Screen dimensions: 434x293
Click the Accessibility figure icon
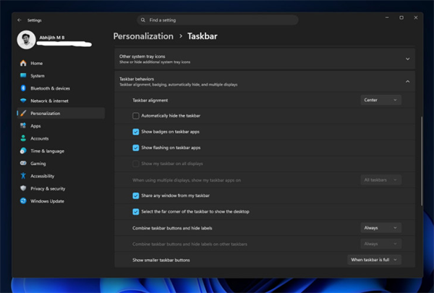[23, 176]
